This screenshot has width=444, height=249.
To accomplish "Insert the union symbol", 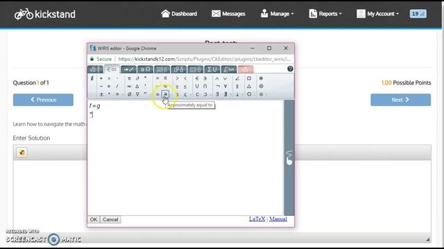I will click(x=197, y=86).
